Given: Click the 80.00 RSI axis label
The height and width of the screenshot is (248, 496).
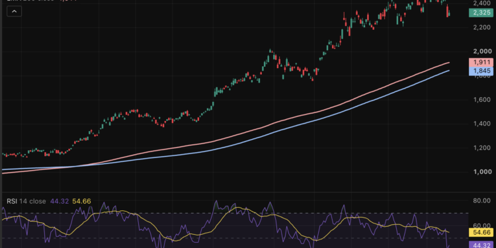Looking at the screenshot, I should coord(482,200).
